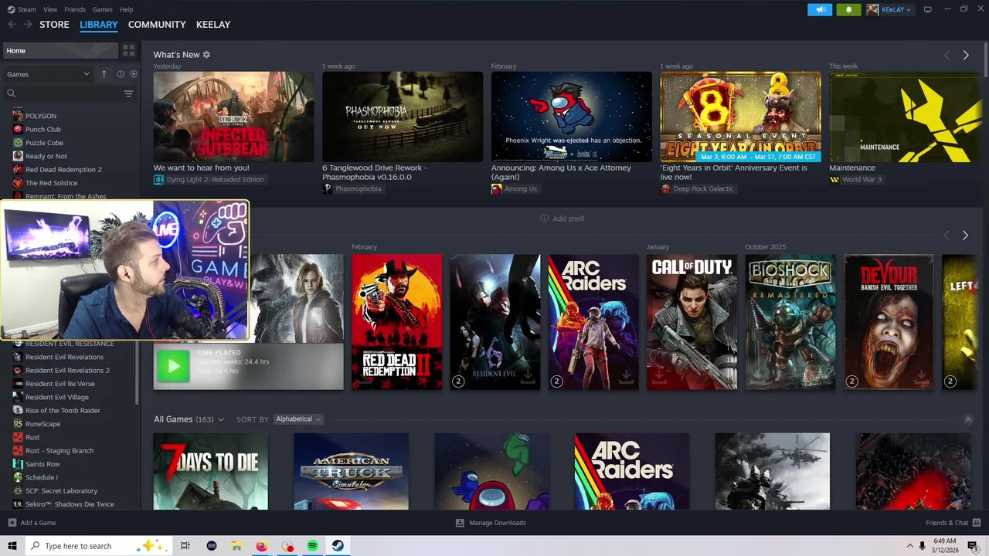Open Red Dead Redemption II shelf cover
This screenshot has width=989, height=556.
click(397, 322)
